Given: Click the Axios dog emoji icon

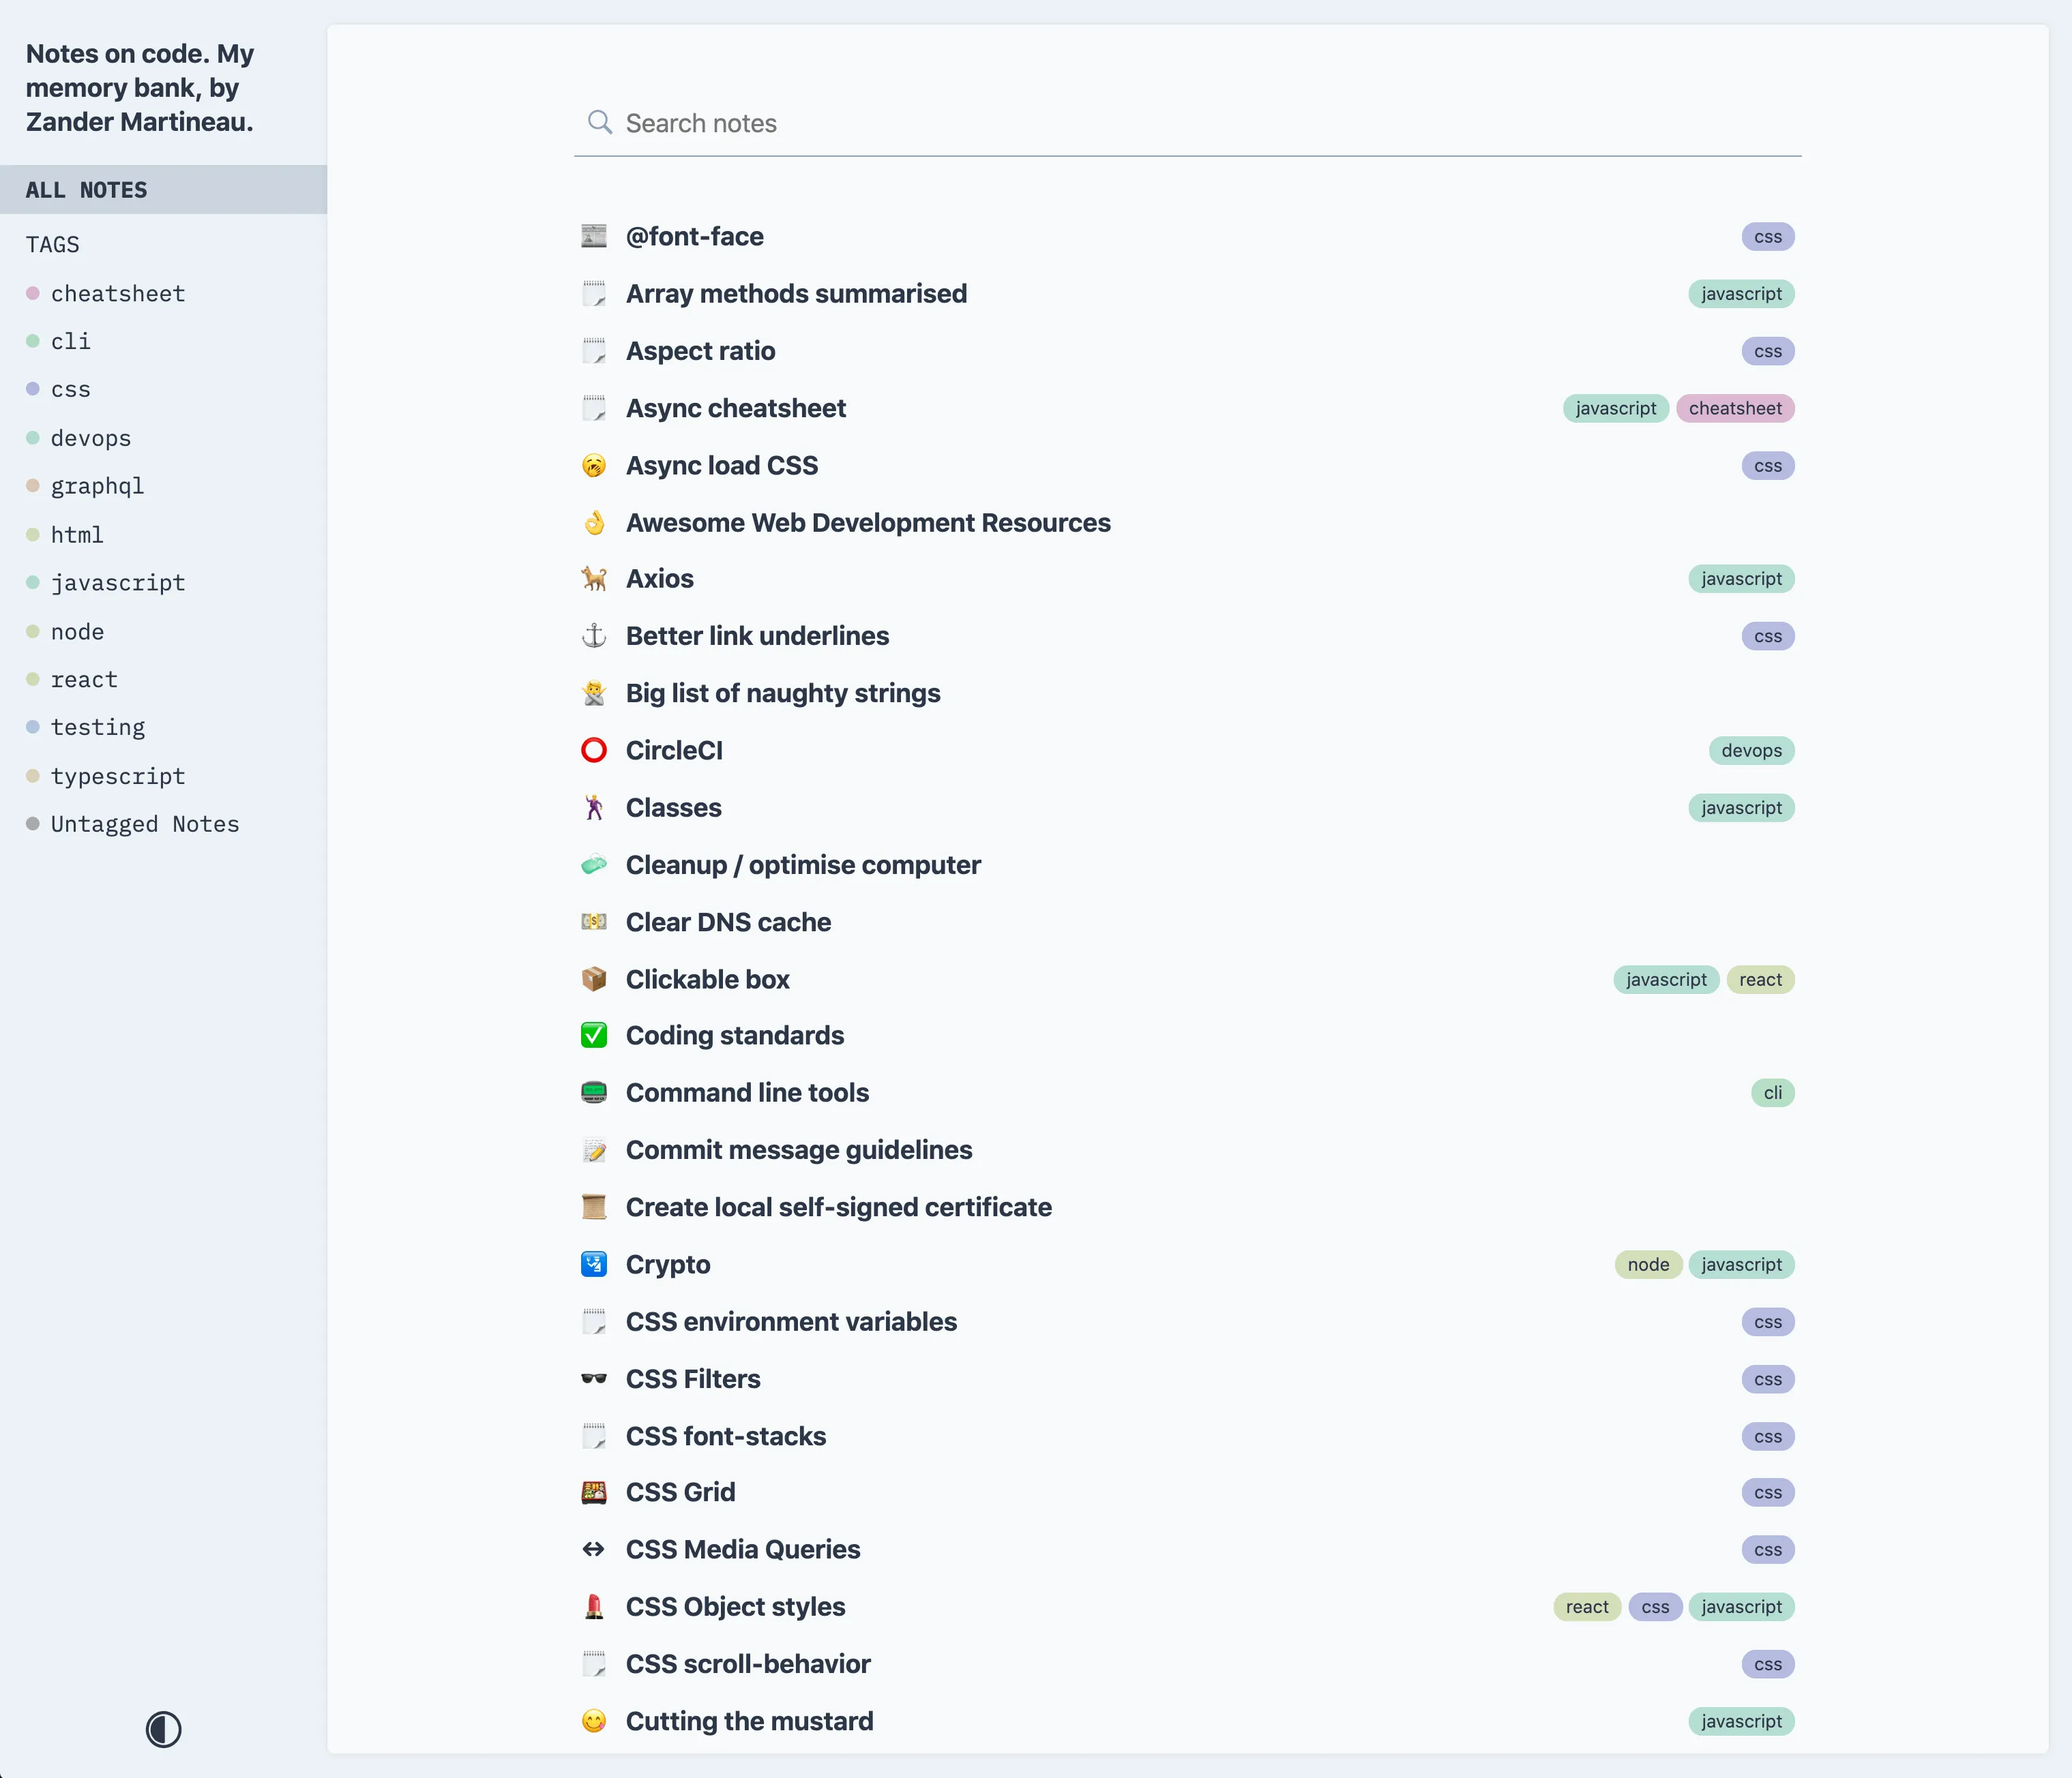Looking at the screenshot, I should pyautogui.click(x=593, y=579).
